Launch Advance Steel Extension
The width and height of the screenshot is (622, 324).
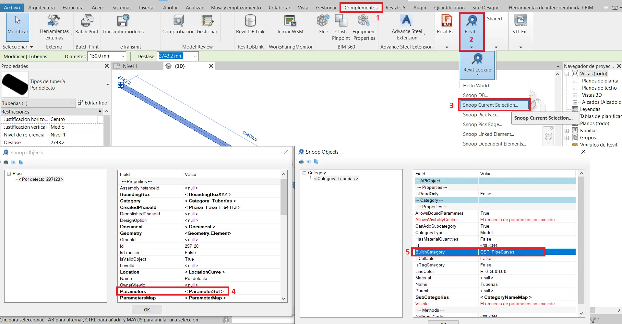pos(407,28)
